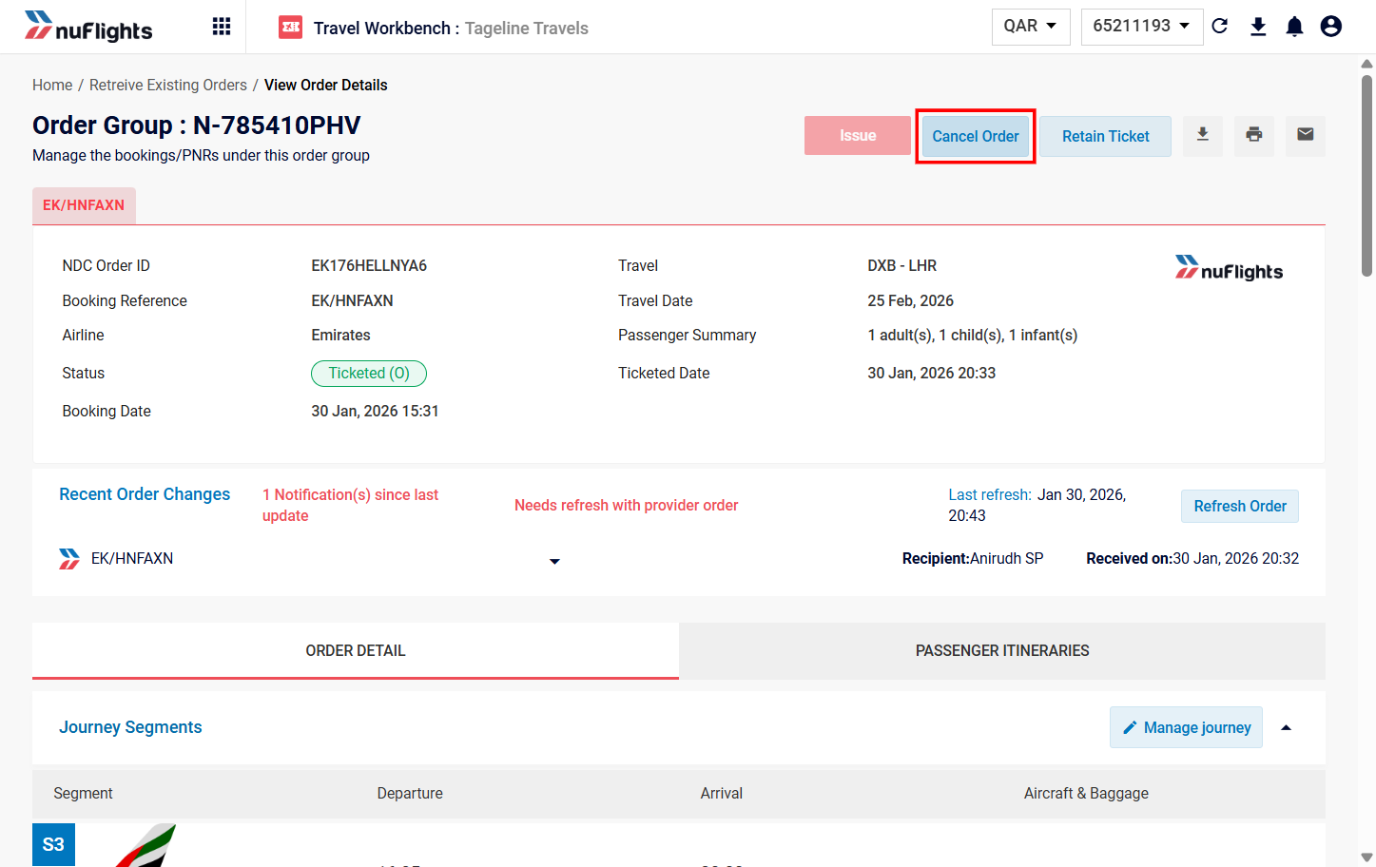Screen dimensions: 1376x867
Task: Download the order using gray download button
Action: click(x=1203, y=136)
